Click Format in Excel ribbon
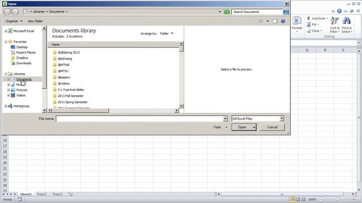The image size is (362, 203). click(297, 24)
